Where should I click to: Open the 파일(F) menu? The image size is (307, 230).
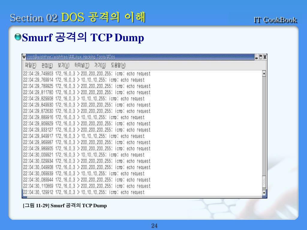pyautogui.click(x=31, y=65)
